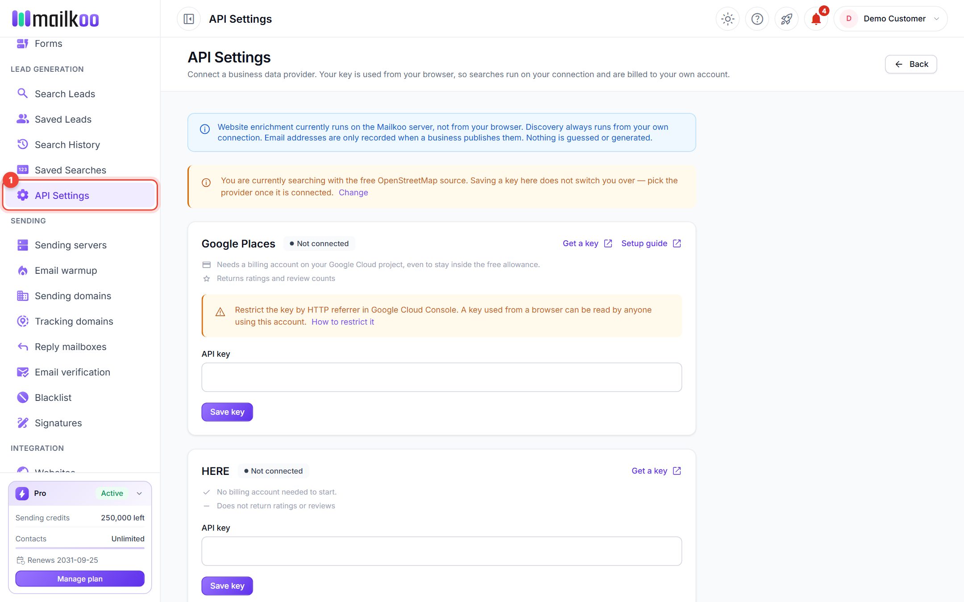Image resolution: width=964 pixels, height=602 pixels.
Task: Open Sending servers
Action: (80, 245)
